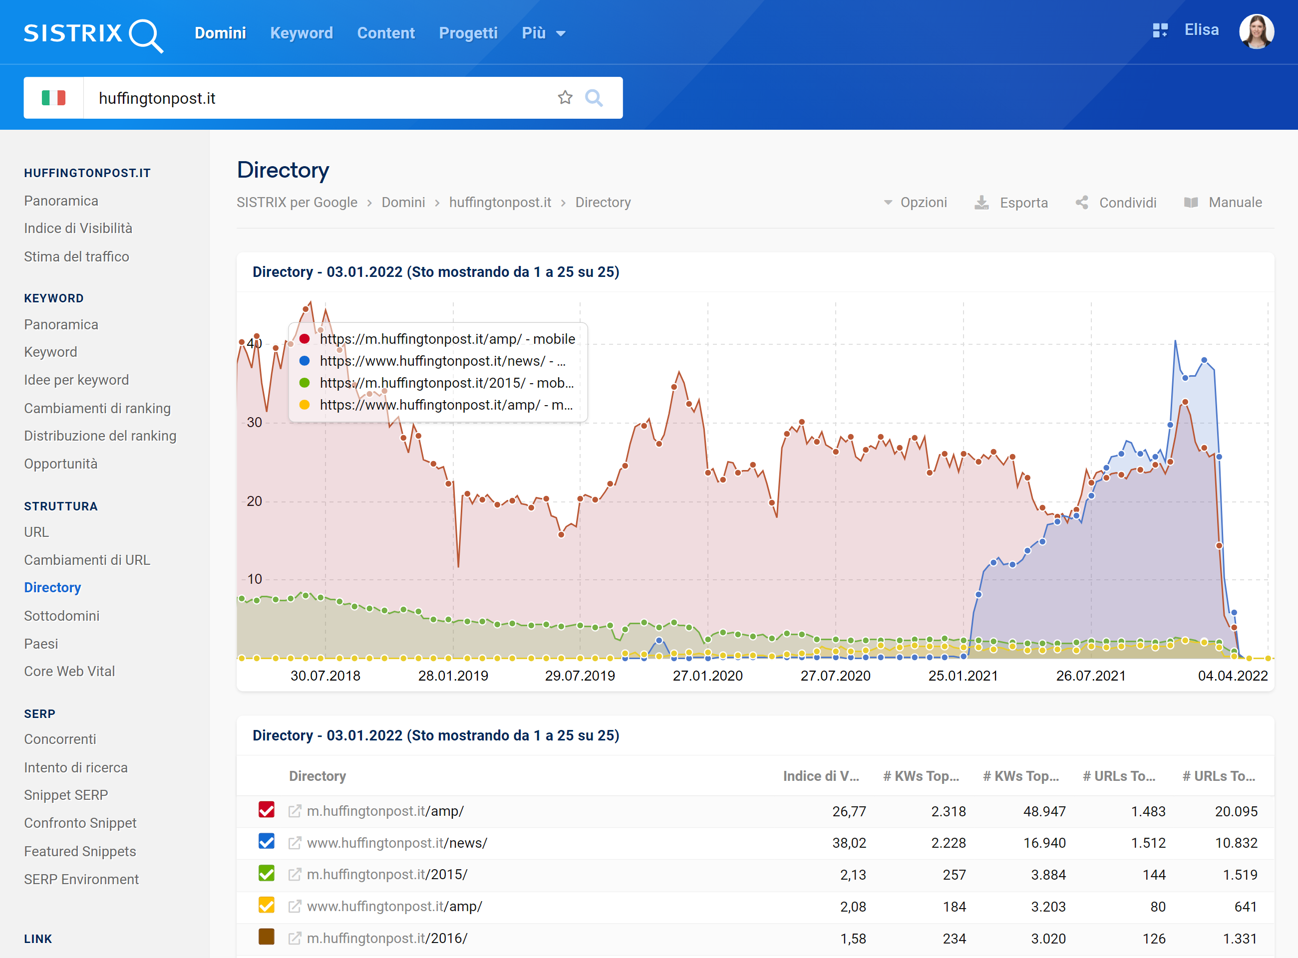Viewport: 1298px width, 958px height.
Task: Click blue legend dot for www.huffingtonpost.it/news/
Action: (304, 361)
